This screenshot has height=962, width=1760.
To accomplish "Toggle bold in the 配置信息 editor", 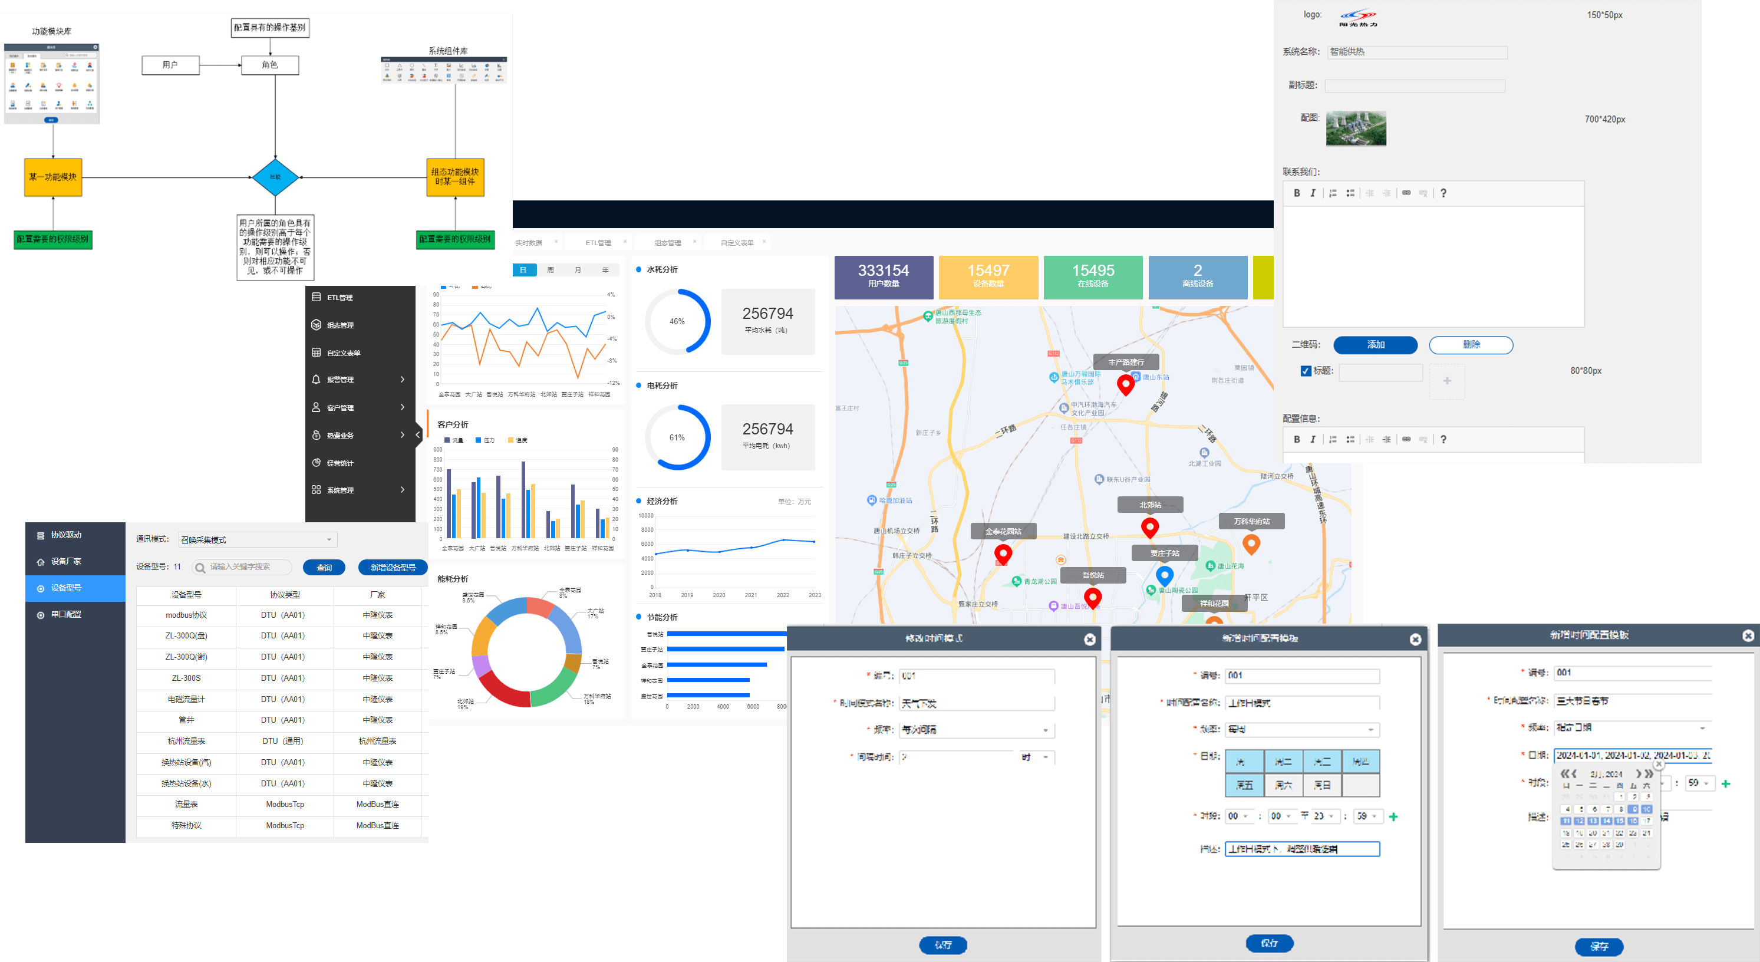I will pyautogui.click(x=1296, y=439).
